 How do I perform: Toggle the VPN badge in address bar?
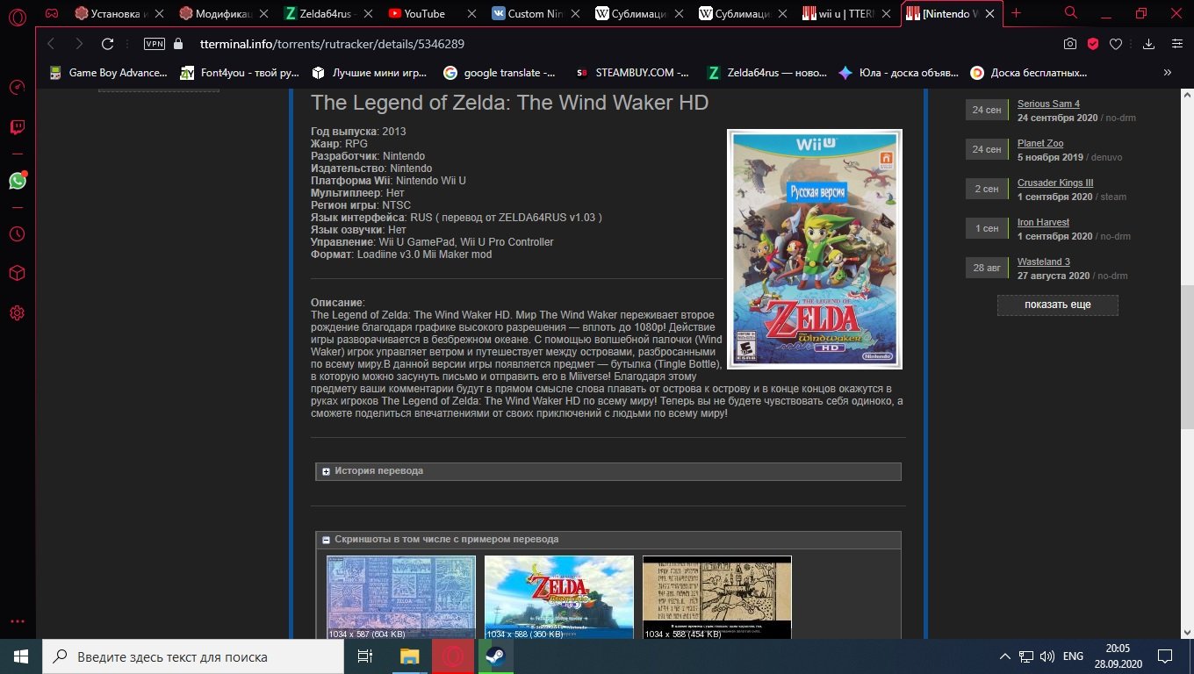tap(155, 44)
